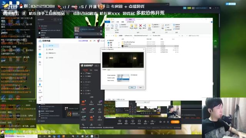Select INSIDE in the dark game list
This screenshot has height=138, width=246.
(43, 35)
